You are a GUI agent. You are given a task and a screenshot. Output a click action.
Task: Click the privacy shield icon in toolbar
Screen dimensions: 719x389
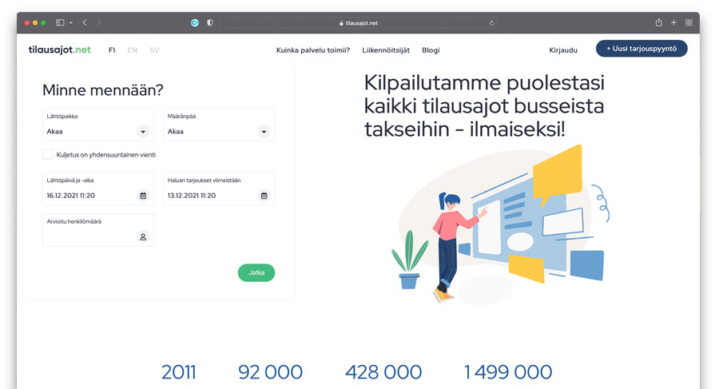tap(210, 23)
